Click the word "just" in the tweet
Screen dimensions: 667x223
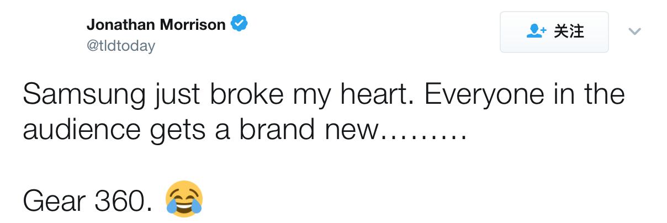click(x=177, y=94)
